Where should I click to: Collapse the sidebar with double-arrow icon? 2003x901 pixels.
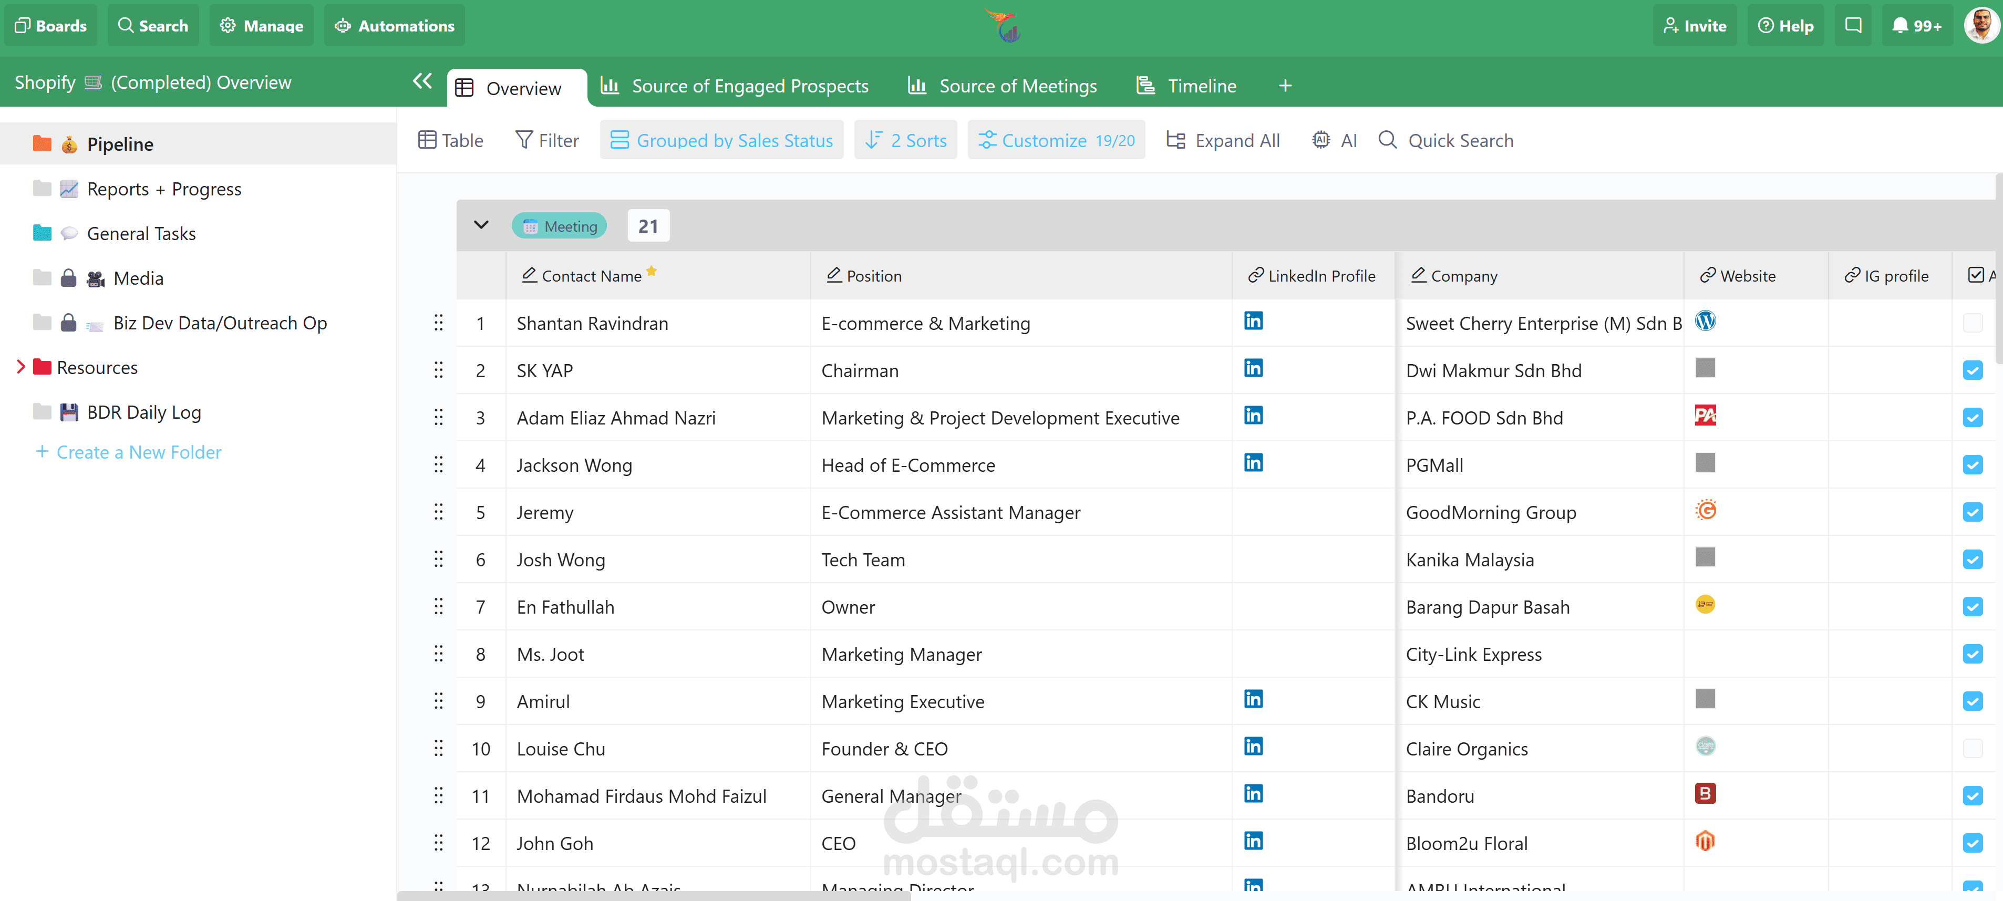coord(422,81)
